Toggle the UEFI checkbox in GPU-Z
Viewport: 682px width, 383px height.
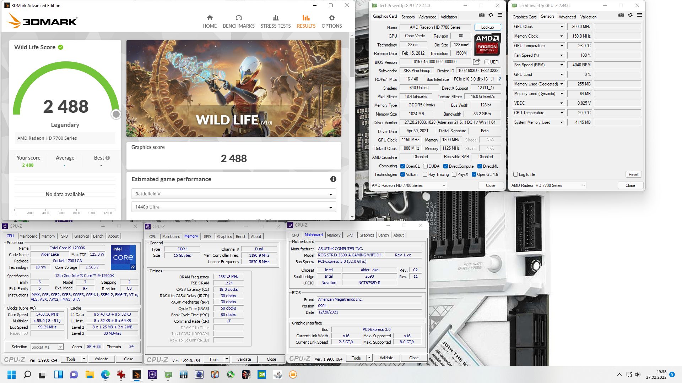tap(487, 62)
